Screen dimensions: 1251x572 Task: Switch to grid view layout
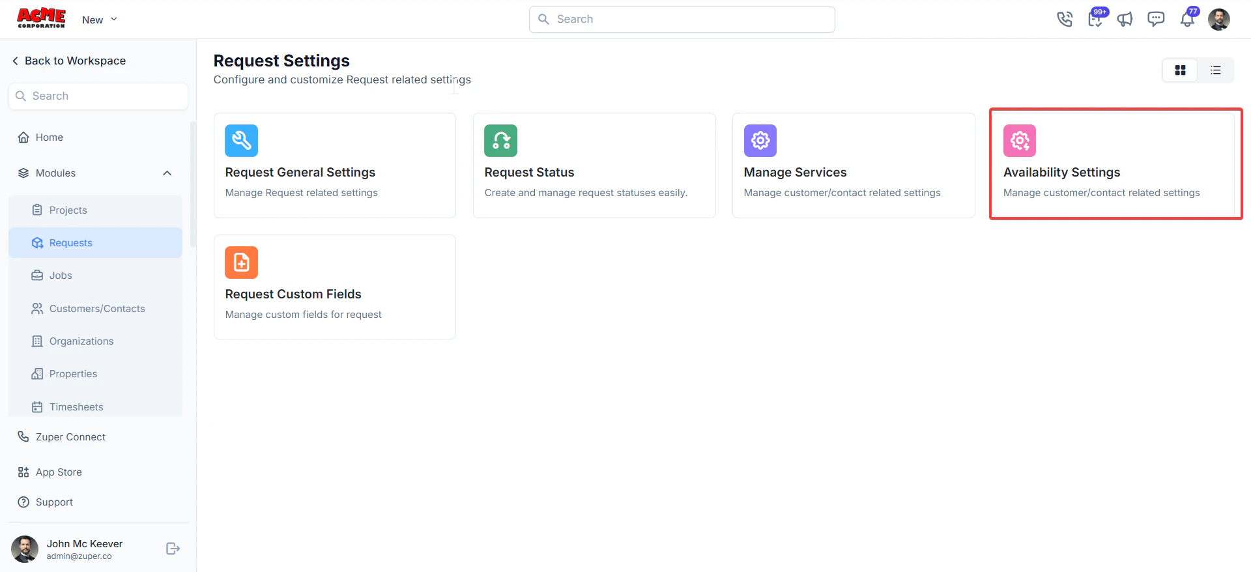(x=1180, y=70)
